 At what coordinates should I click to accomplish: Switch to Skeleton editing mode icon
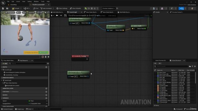[x=154, y=8]
